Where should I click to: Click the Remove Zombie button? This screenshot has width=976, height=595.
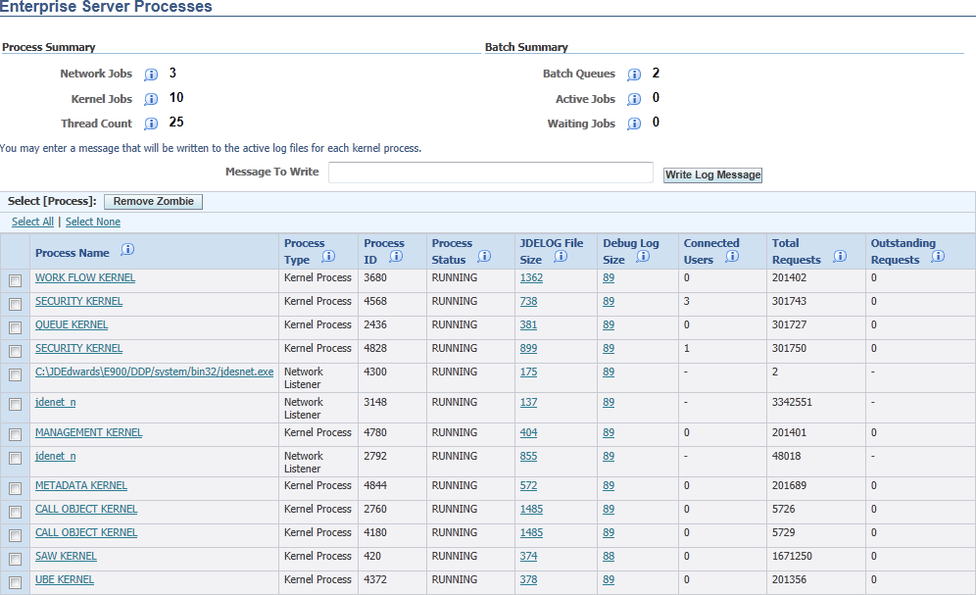[x=153, y=202]
